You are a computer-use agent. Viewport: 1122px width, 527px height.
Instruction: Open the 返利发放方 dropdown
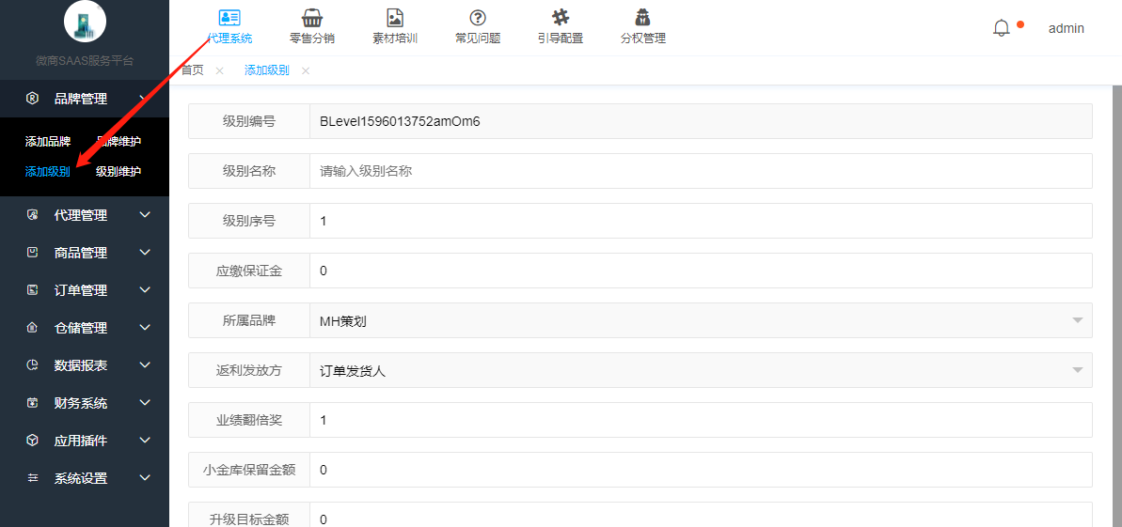point(701,371)
